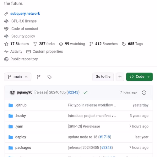Image resolution: width=157 pixels, height=157 pixels.
Task: Open the .yarn folder
Action: click(19, 127)
